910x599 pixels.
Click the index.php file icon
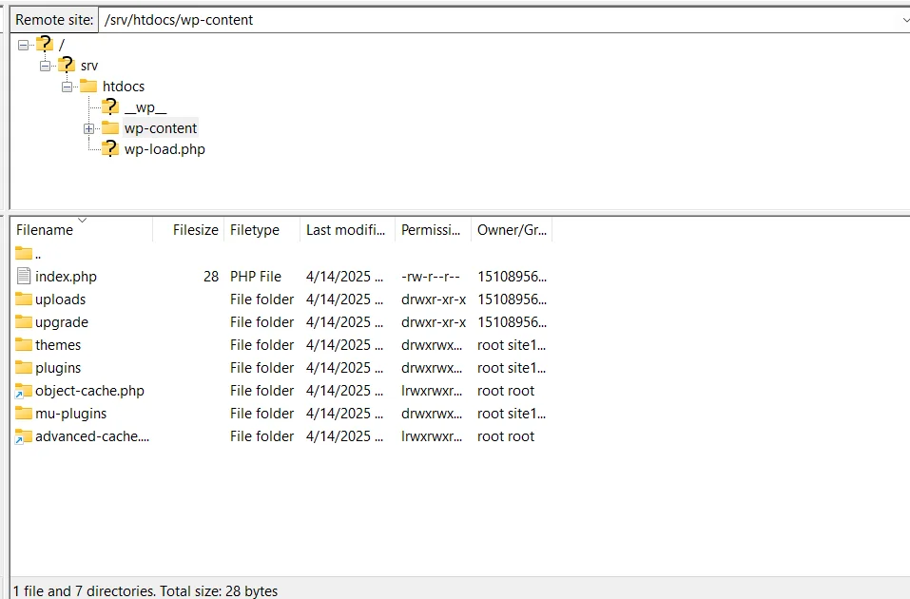[24, 277]
